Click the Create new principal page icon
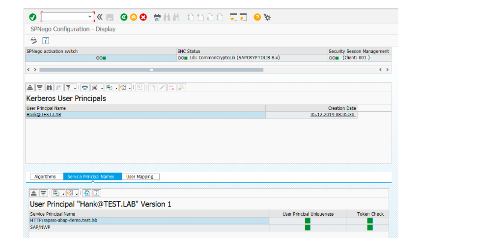 pos(153,87)
